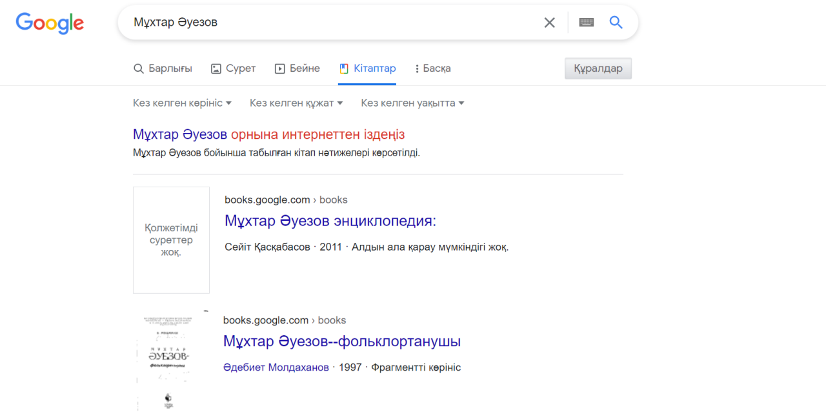Click the Құралдар tools button
The image size is (826, 412).
[598, 68]
